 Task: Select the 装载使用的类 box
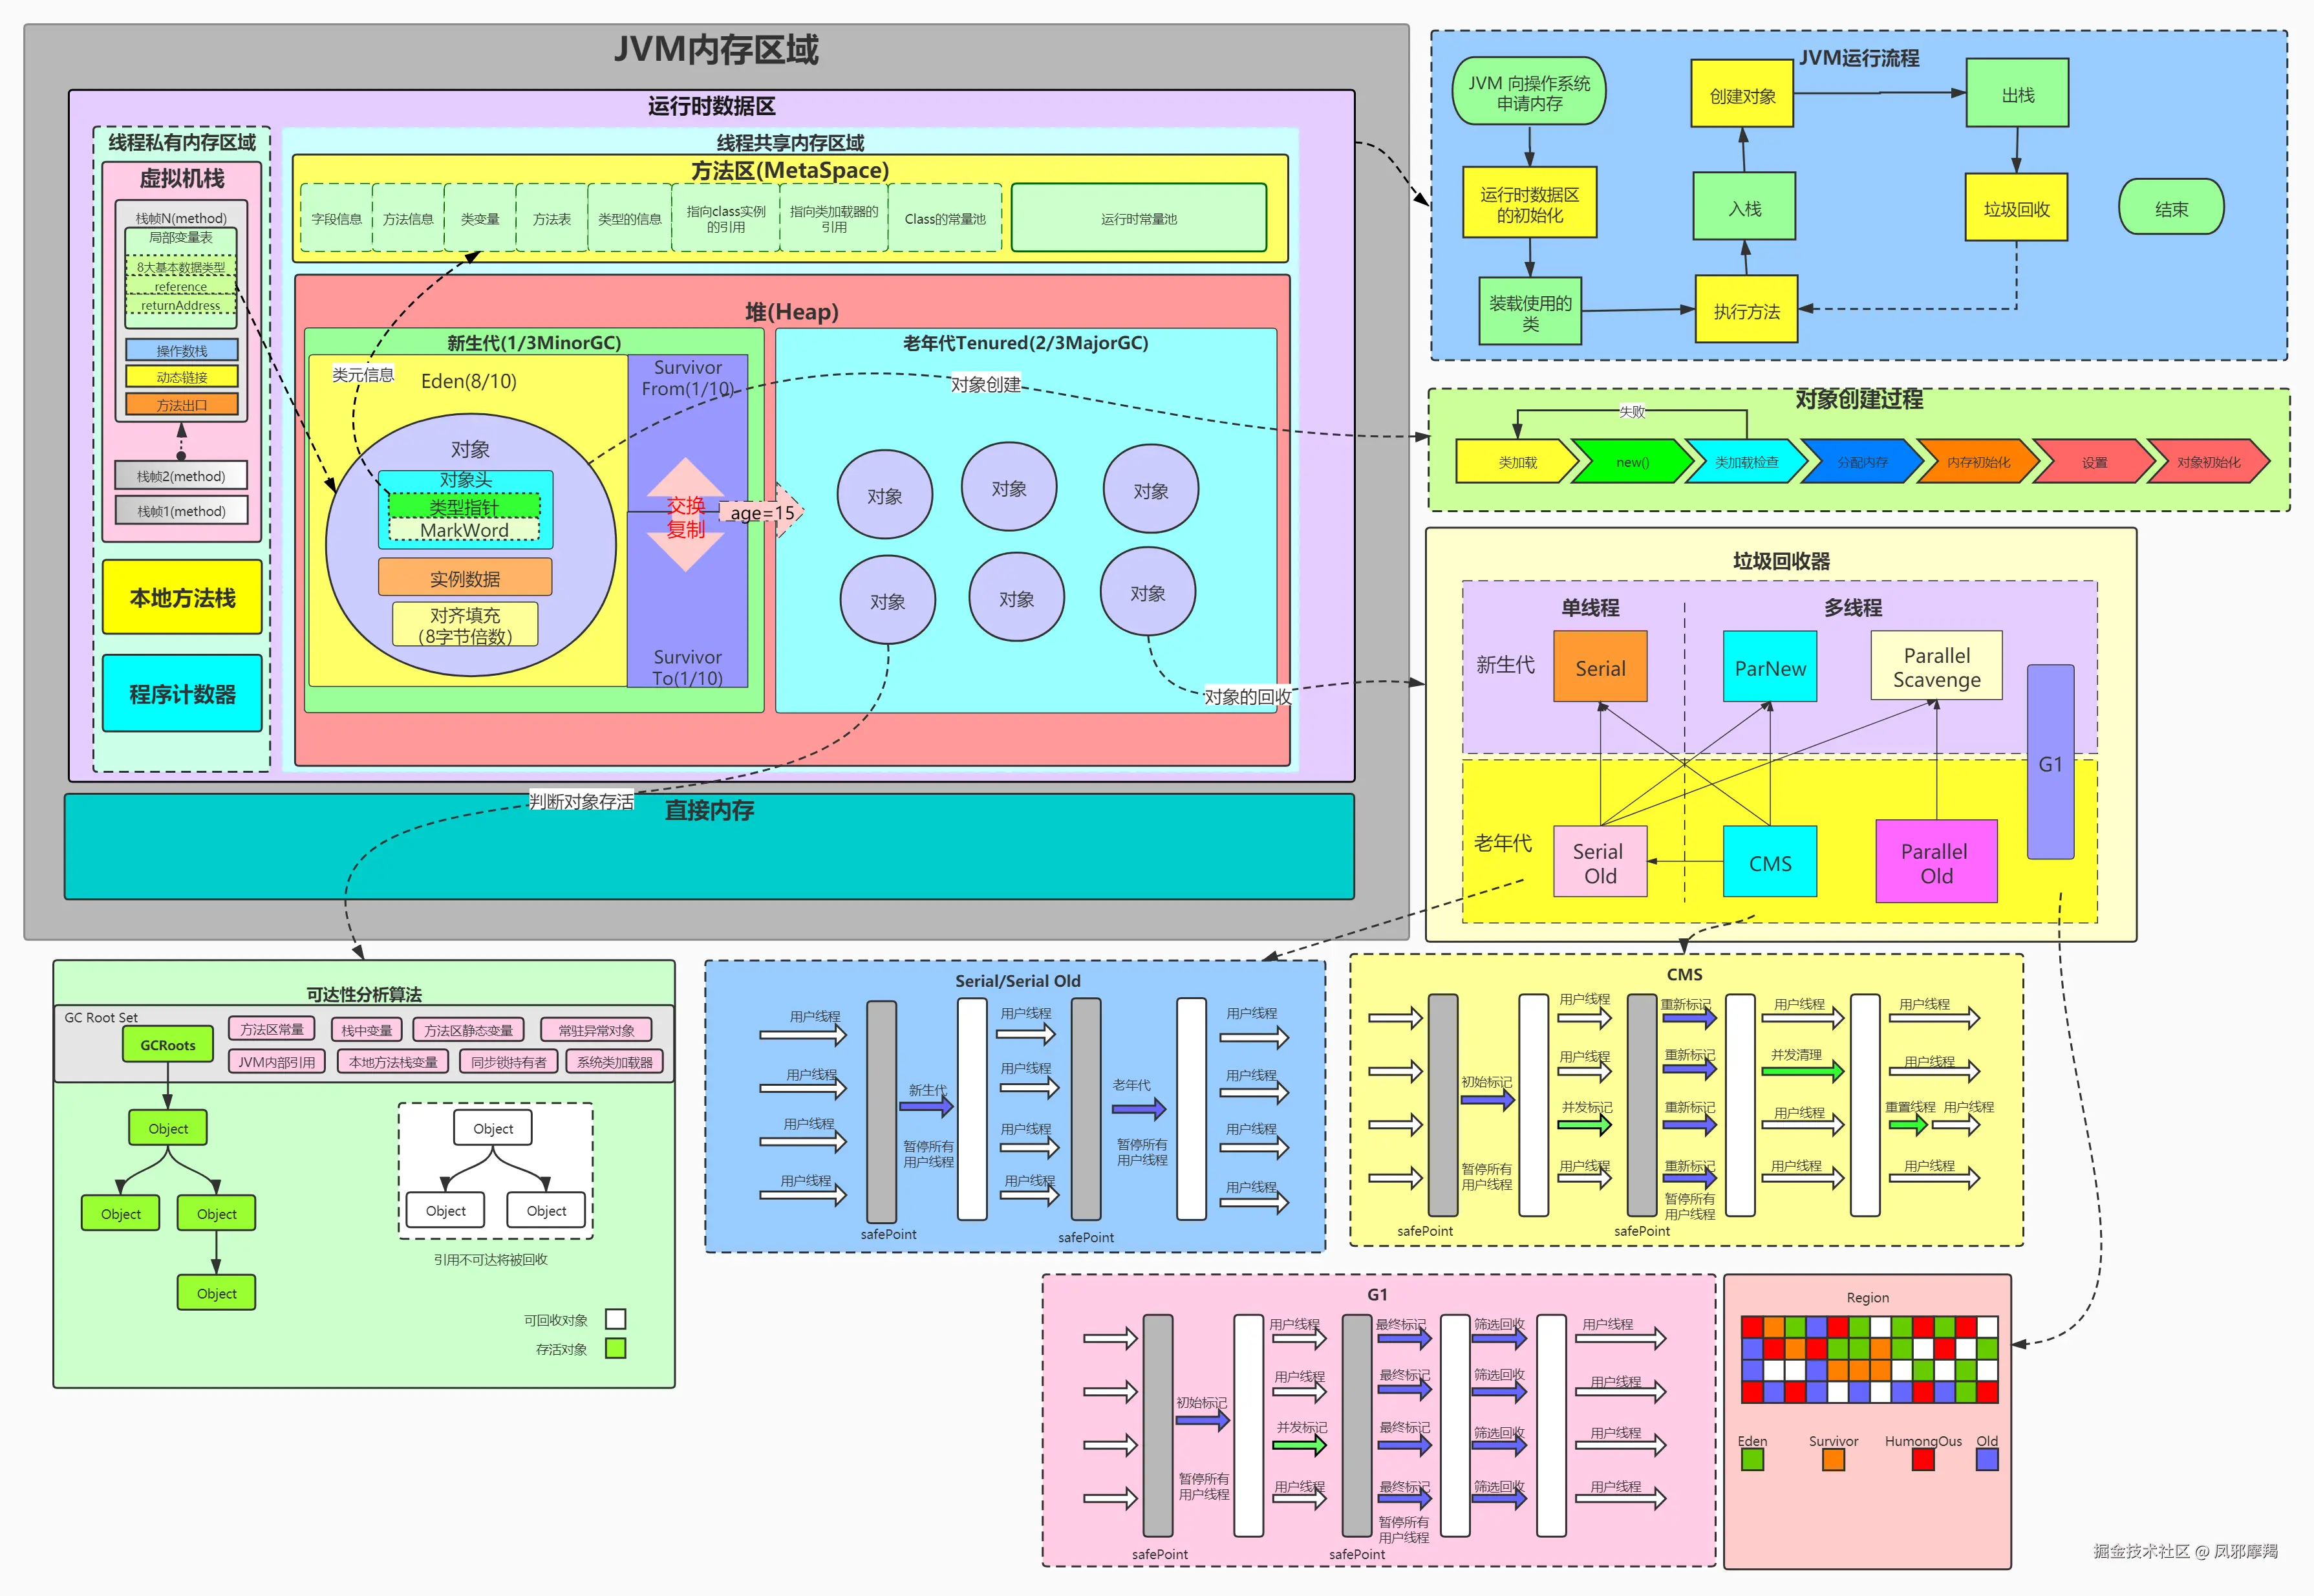click(x=1529, y=311)
